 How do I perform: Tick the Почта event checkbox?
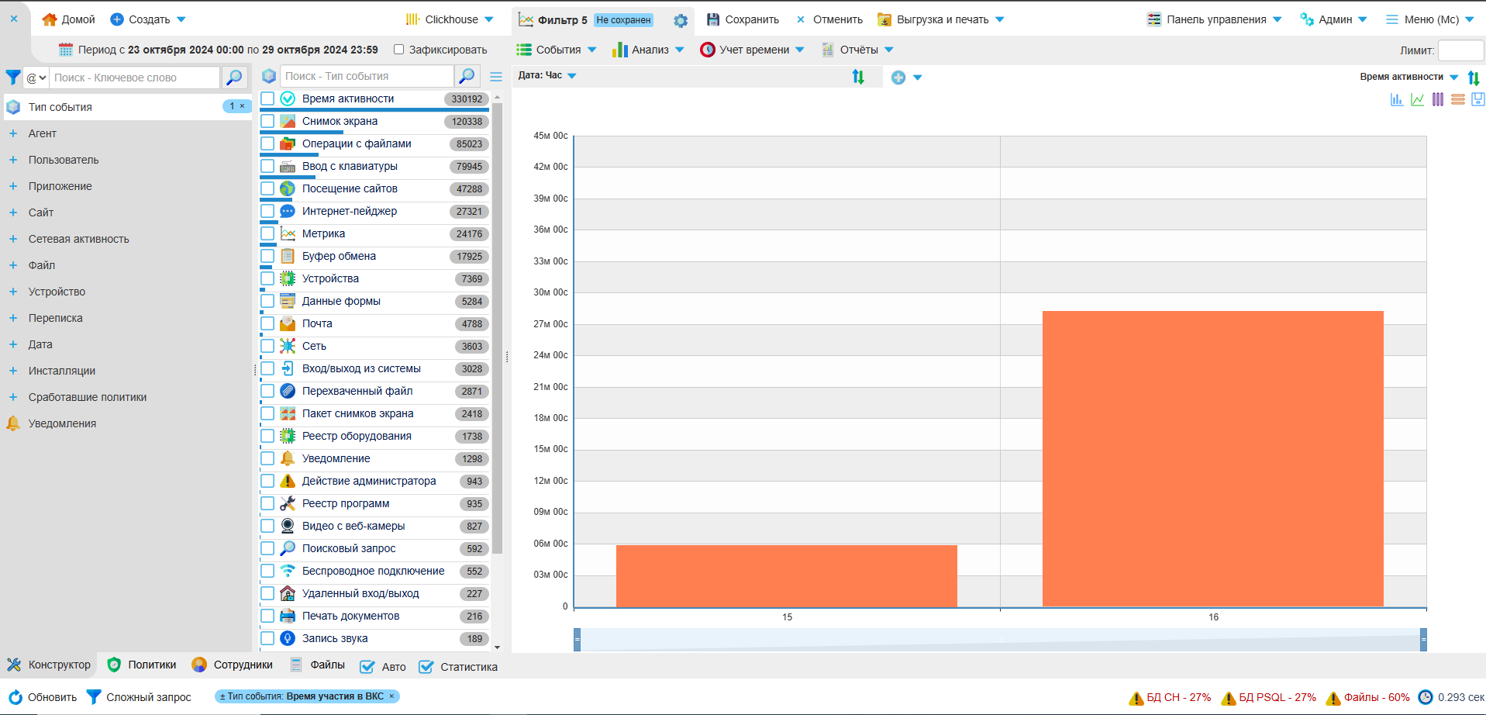[267, 323]
